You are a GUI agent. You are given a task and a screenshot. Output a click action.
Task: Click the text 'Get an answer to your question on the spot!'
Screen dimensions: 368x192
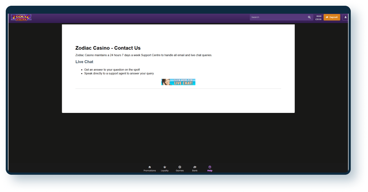[x=112, y=70]
